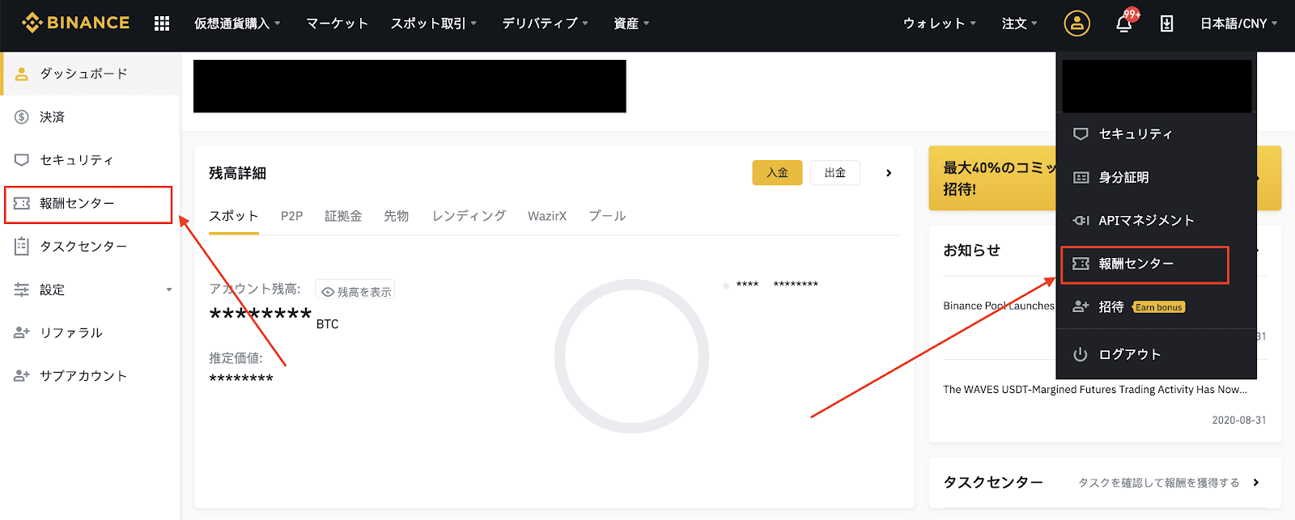Screen dimensions: 1295x520
Task: Open リファラル in the sidebar
Action: [x=90, y=332]
